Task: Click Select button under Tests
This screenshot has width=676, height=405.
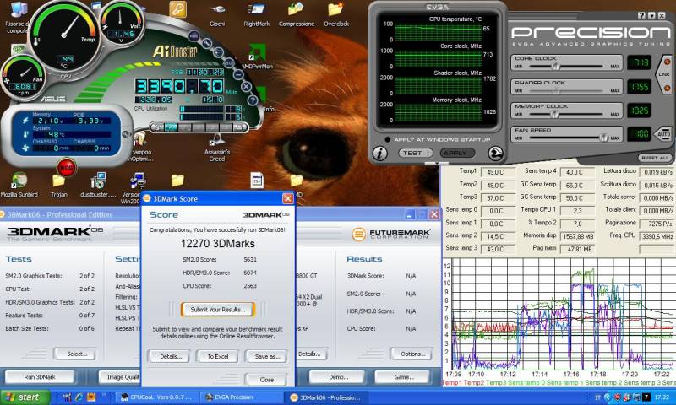Action: click(x=75, y=354)
